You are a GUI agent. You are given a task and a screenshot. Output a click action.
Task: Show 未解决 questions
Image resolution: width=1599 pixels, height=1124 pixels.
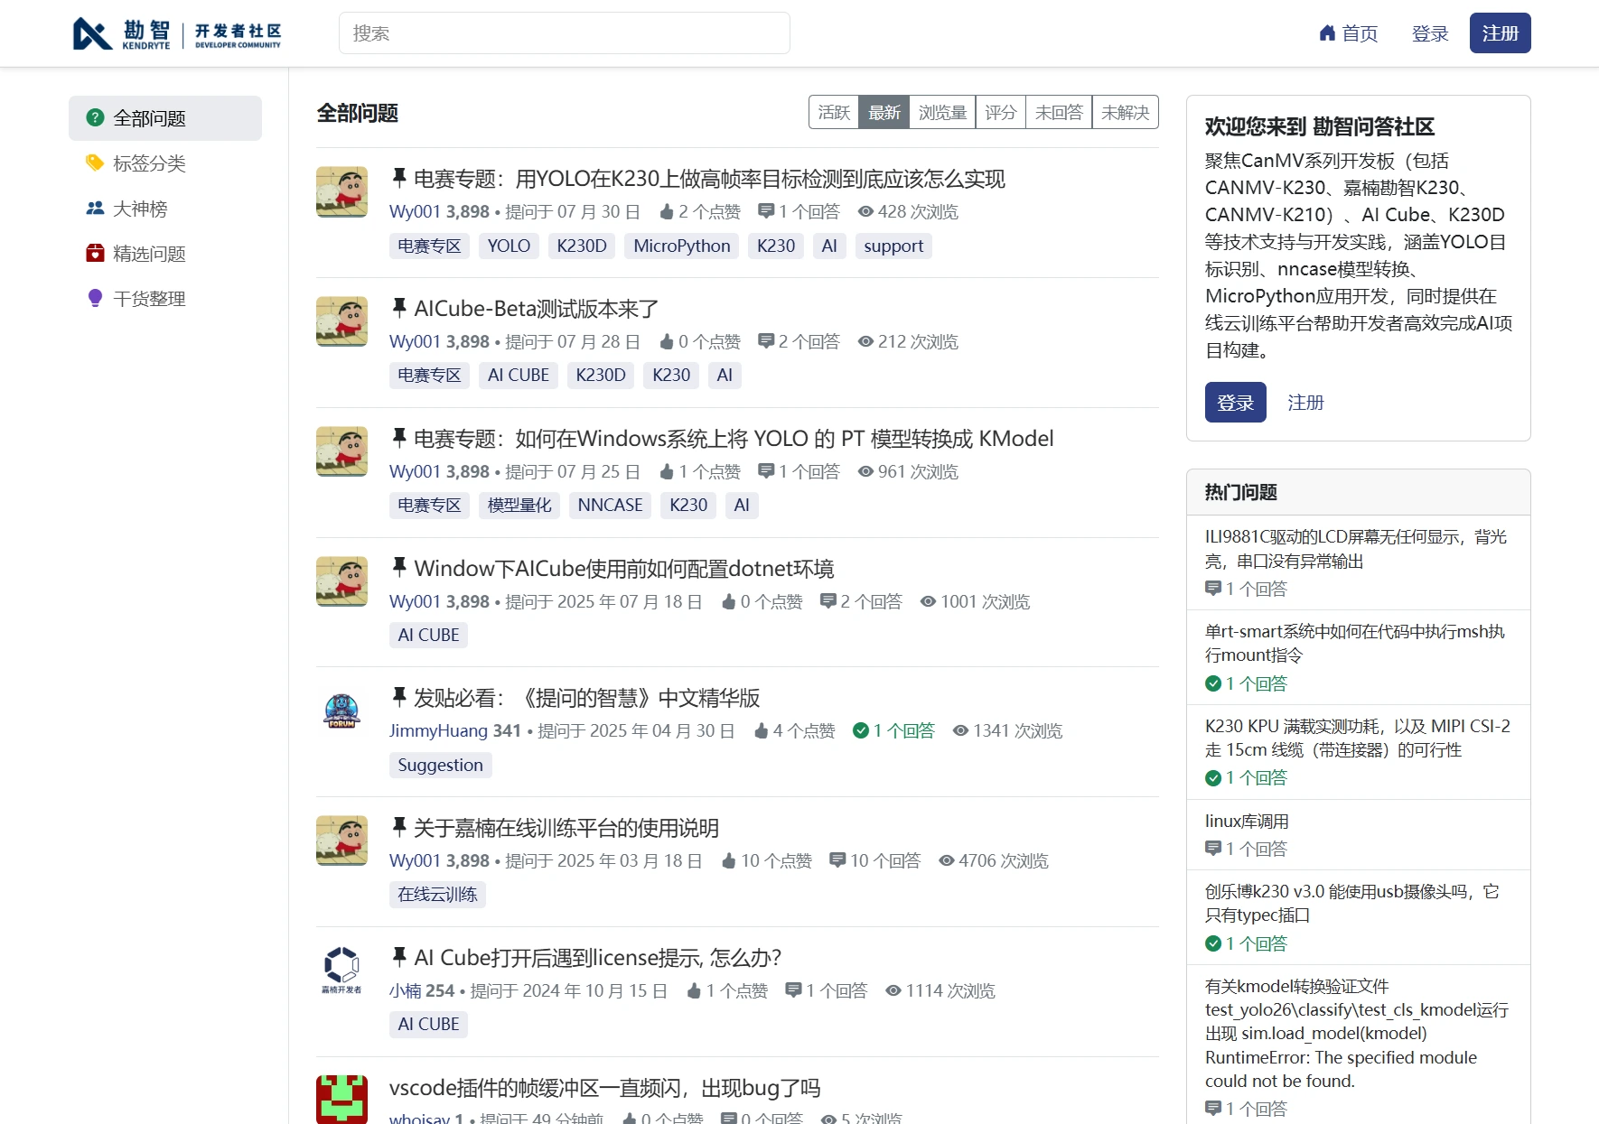(x=1126, y=112)
